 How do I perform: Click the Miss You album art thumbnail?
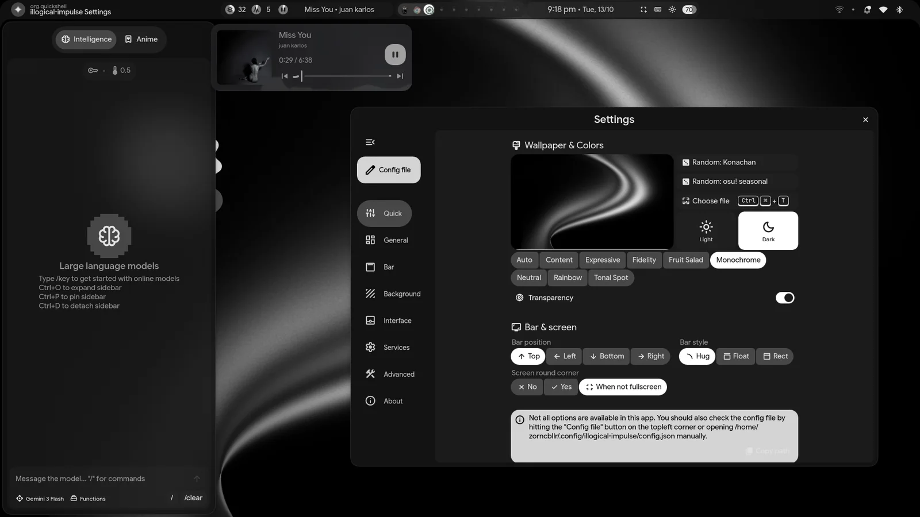click(x=245, y=57)
